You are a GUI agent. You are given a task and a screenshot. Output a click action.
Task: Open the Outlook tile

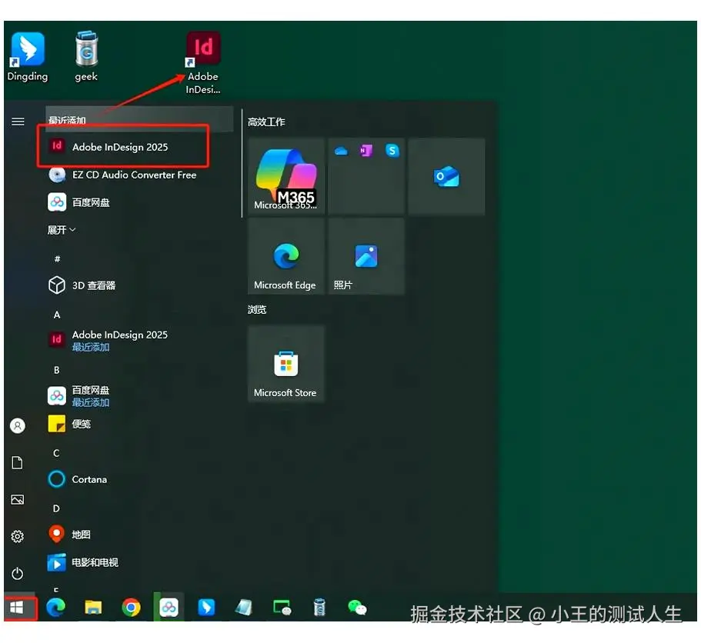pyautogui.click(x=446, y=175)
